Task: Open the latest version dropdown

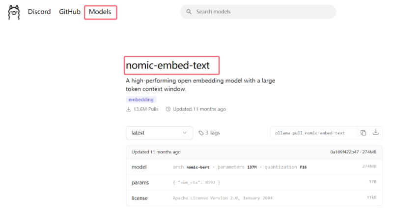Action: coord(159,133)
